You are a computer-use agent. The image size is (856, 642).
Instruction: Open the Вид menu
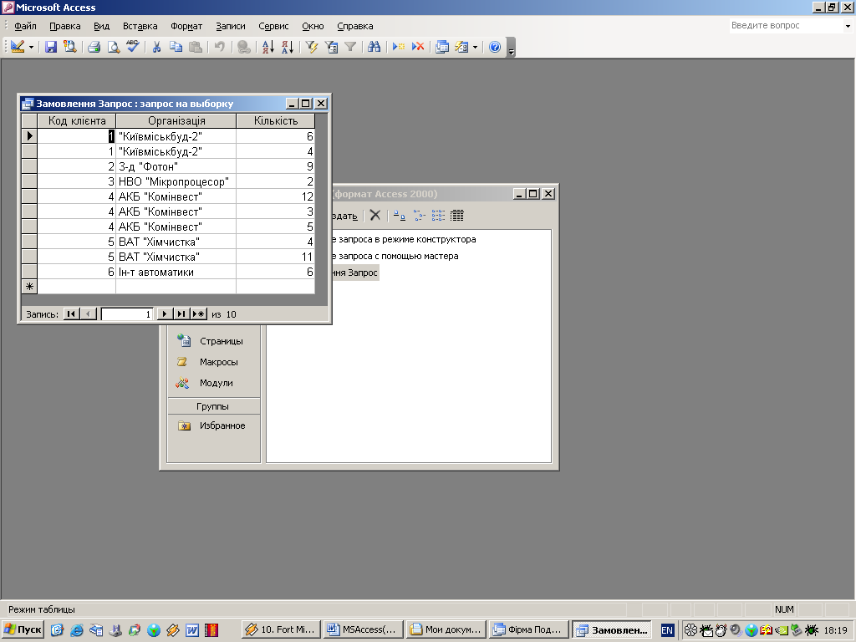(101, 26)
